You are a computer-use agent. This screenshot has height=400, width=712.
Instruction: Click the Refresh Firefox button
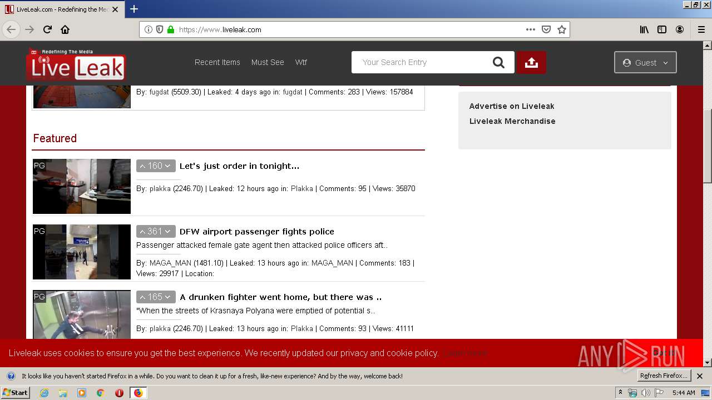point(664,376)
